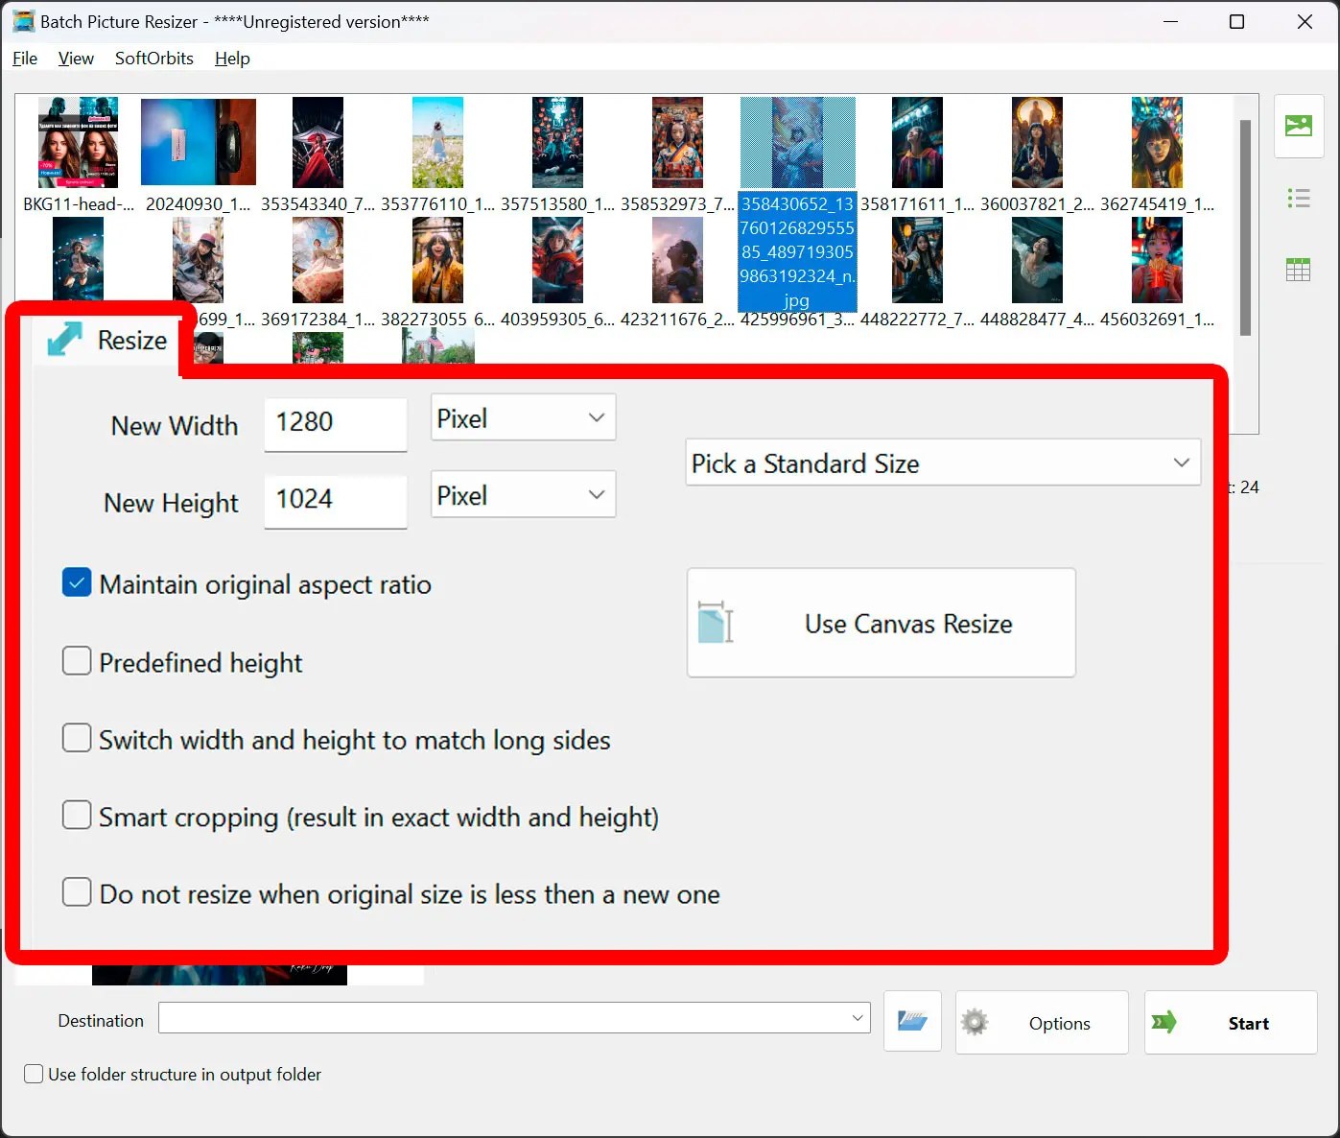Select highlighted thumbnail 358430652 image

(x=797, y=142)
